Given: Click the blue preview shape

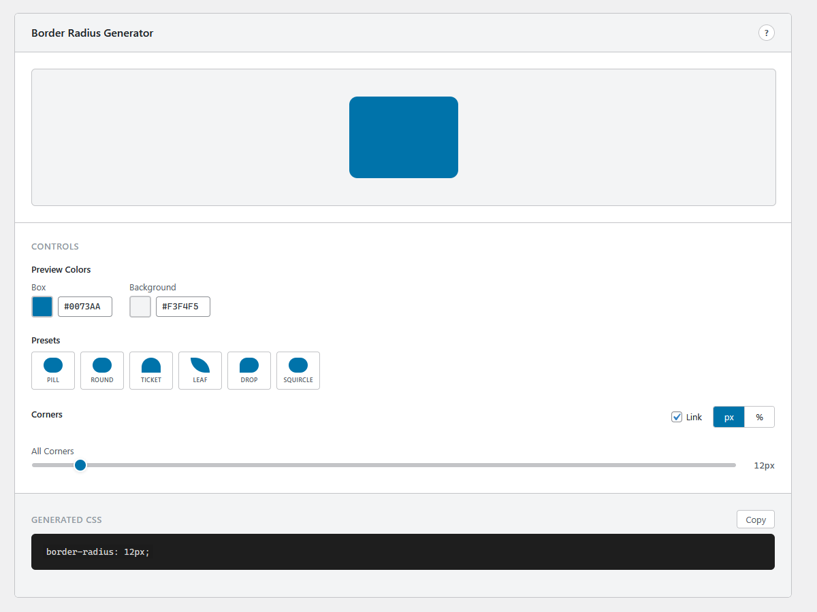Looking at the screenshot, I should tap(403, 137).
